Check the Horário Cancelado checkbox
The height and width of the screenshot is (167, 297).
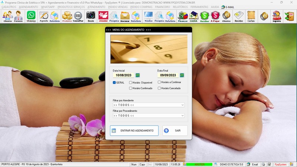159,88
